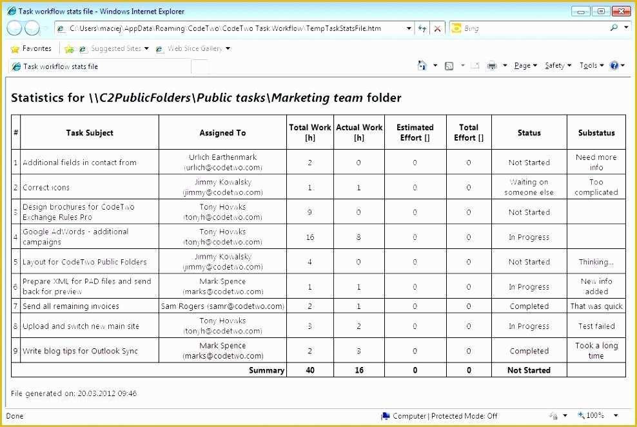
Task: Open the address bar history dropdown
Action: 409,28
